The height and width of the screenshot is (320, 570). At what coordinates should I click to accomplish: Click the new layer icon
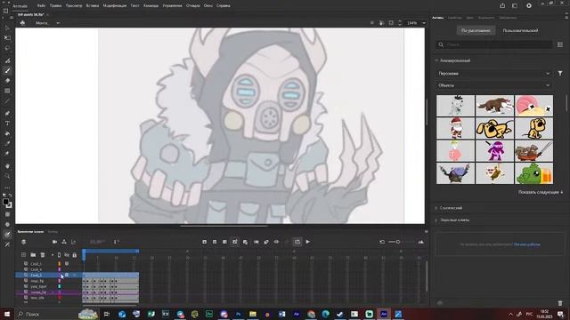pyautogui.click(x=24, y=255)
